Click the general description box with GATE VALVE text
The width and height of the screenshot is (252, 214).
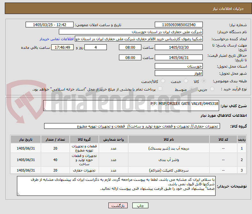(131, 106)
